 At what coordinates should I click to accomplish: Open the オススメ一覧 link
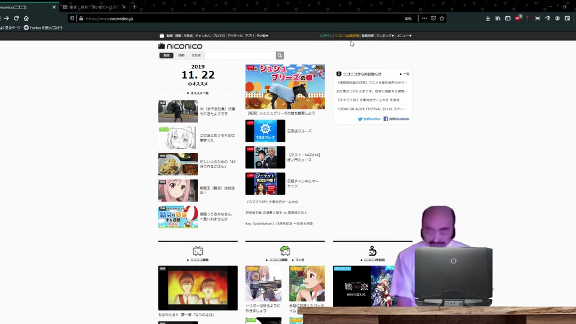[198, 93]
